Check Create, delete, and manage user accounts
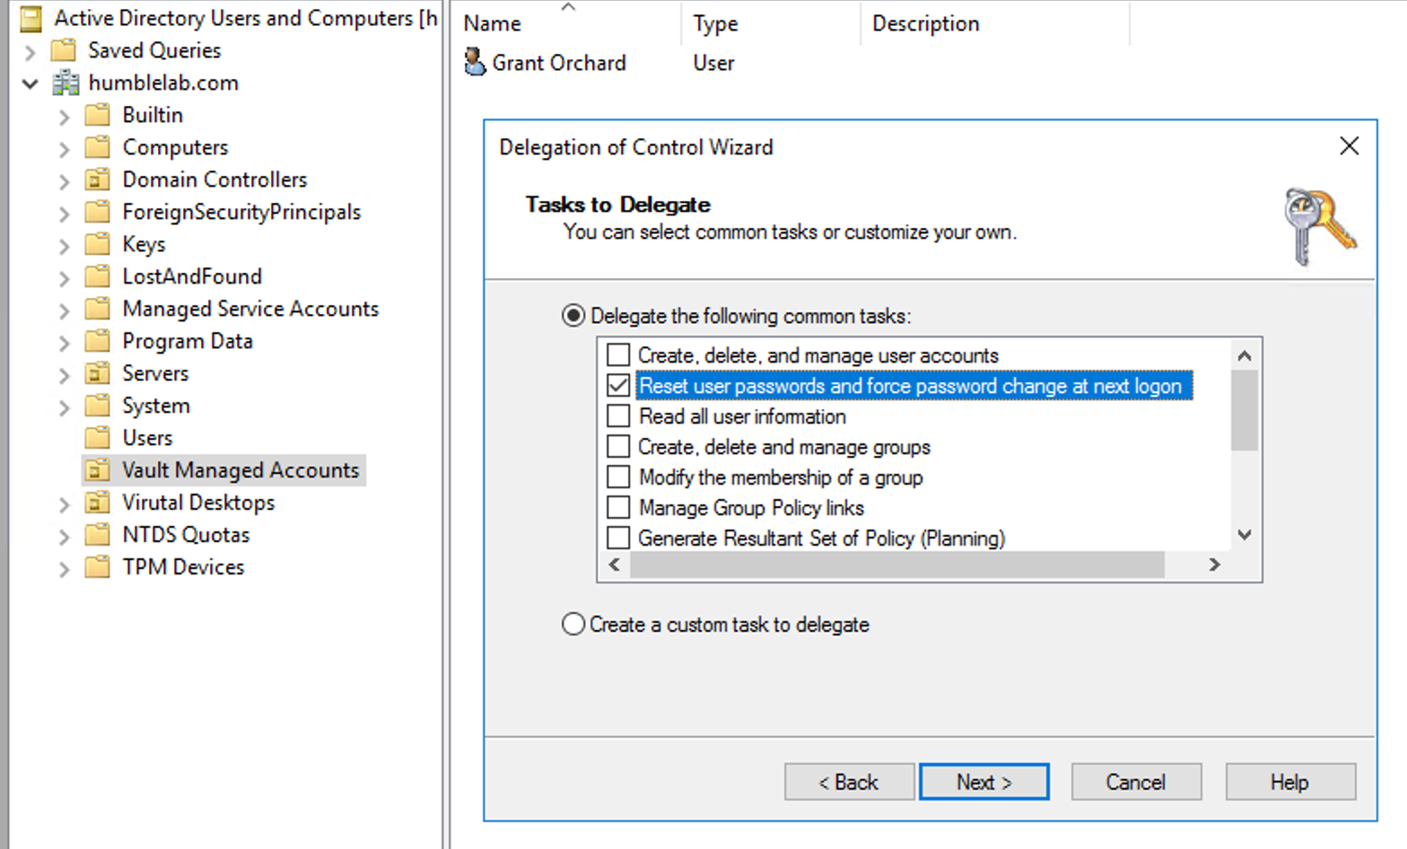Image resolution: width=1407 pixels, height=849 pixels. click(618, 355)
